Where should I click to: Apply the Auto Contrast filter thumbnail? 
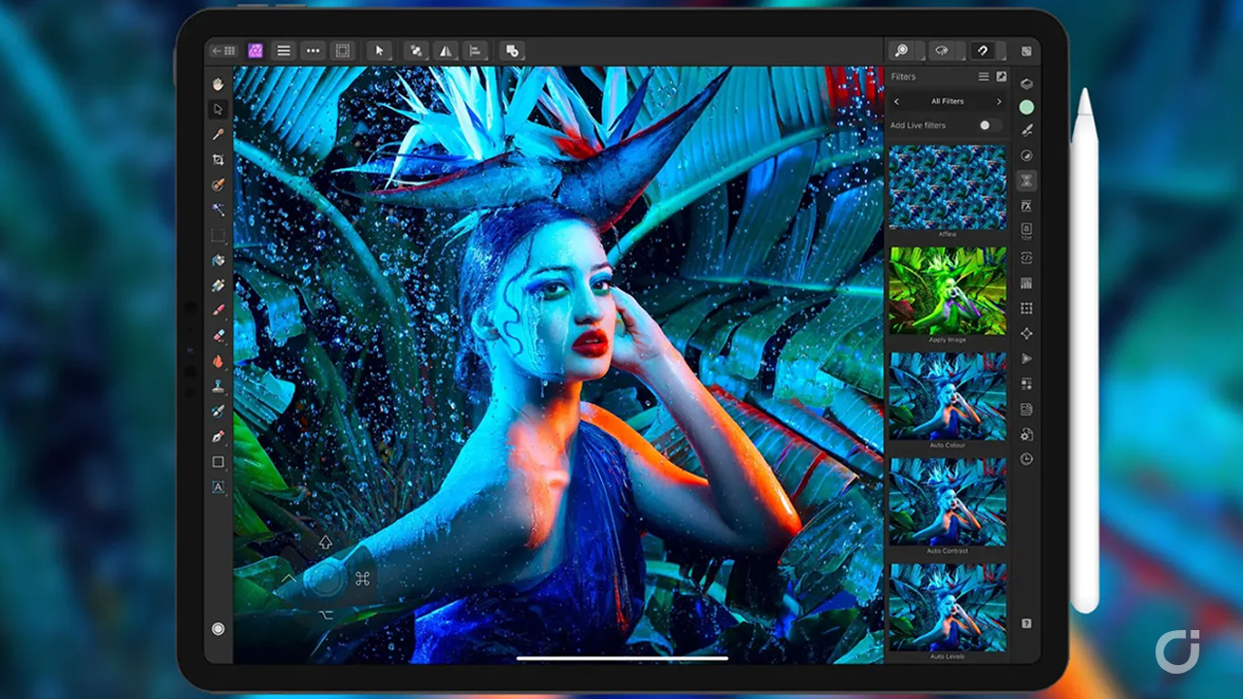pyautogui.click(x=947, y=502)
